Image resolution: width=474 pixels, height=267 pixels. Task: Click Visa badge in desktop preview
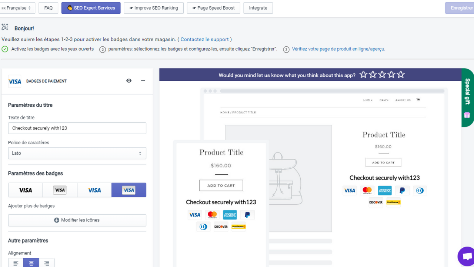click(x=350, y=191)
